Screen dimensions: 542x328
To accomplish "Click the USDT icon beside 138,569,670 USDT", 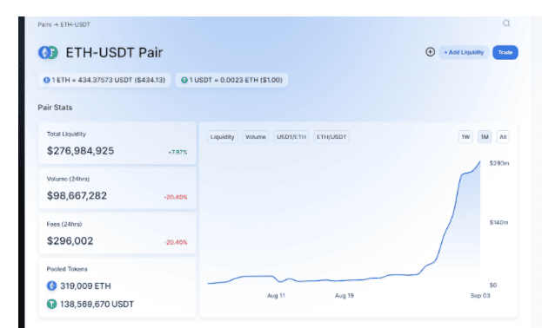I will coord(52,304).
